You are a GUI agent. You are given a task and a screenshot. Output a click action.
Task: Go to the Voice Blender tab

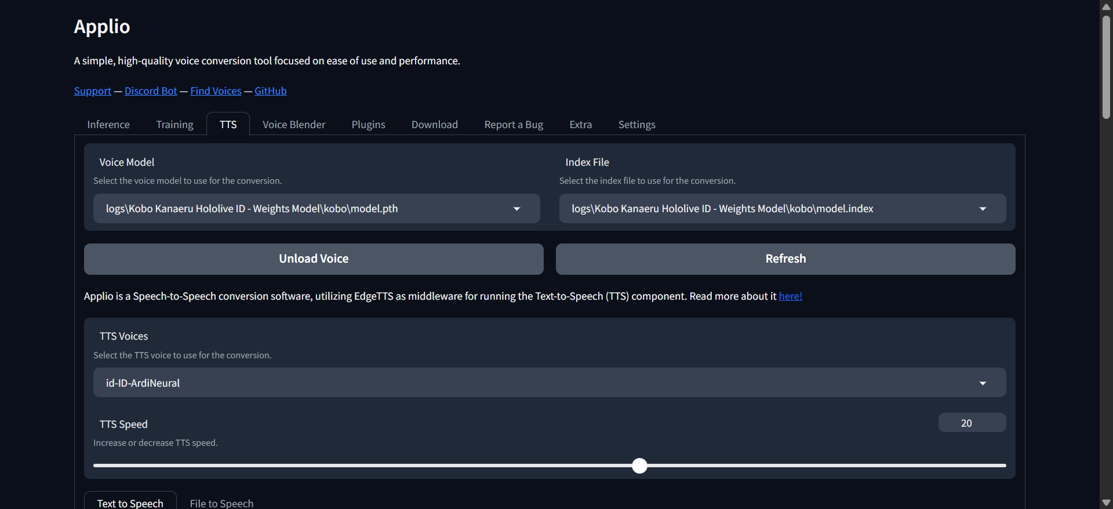[294, 125]
